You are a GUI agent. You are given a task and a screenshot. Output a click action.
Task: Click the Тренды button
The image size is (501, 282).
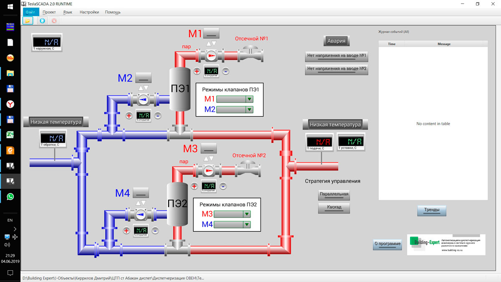(x=432, y=211)
